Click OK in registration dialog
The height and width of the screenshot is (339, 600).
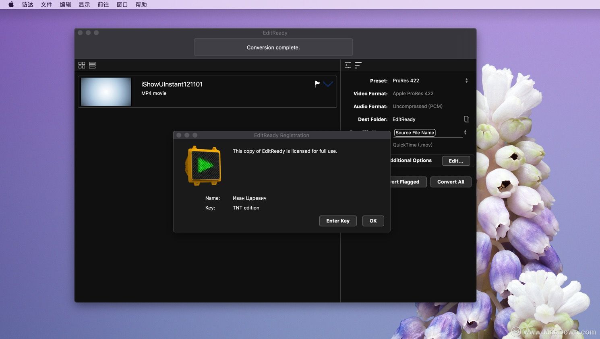[x=373, y=221]
